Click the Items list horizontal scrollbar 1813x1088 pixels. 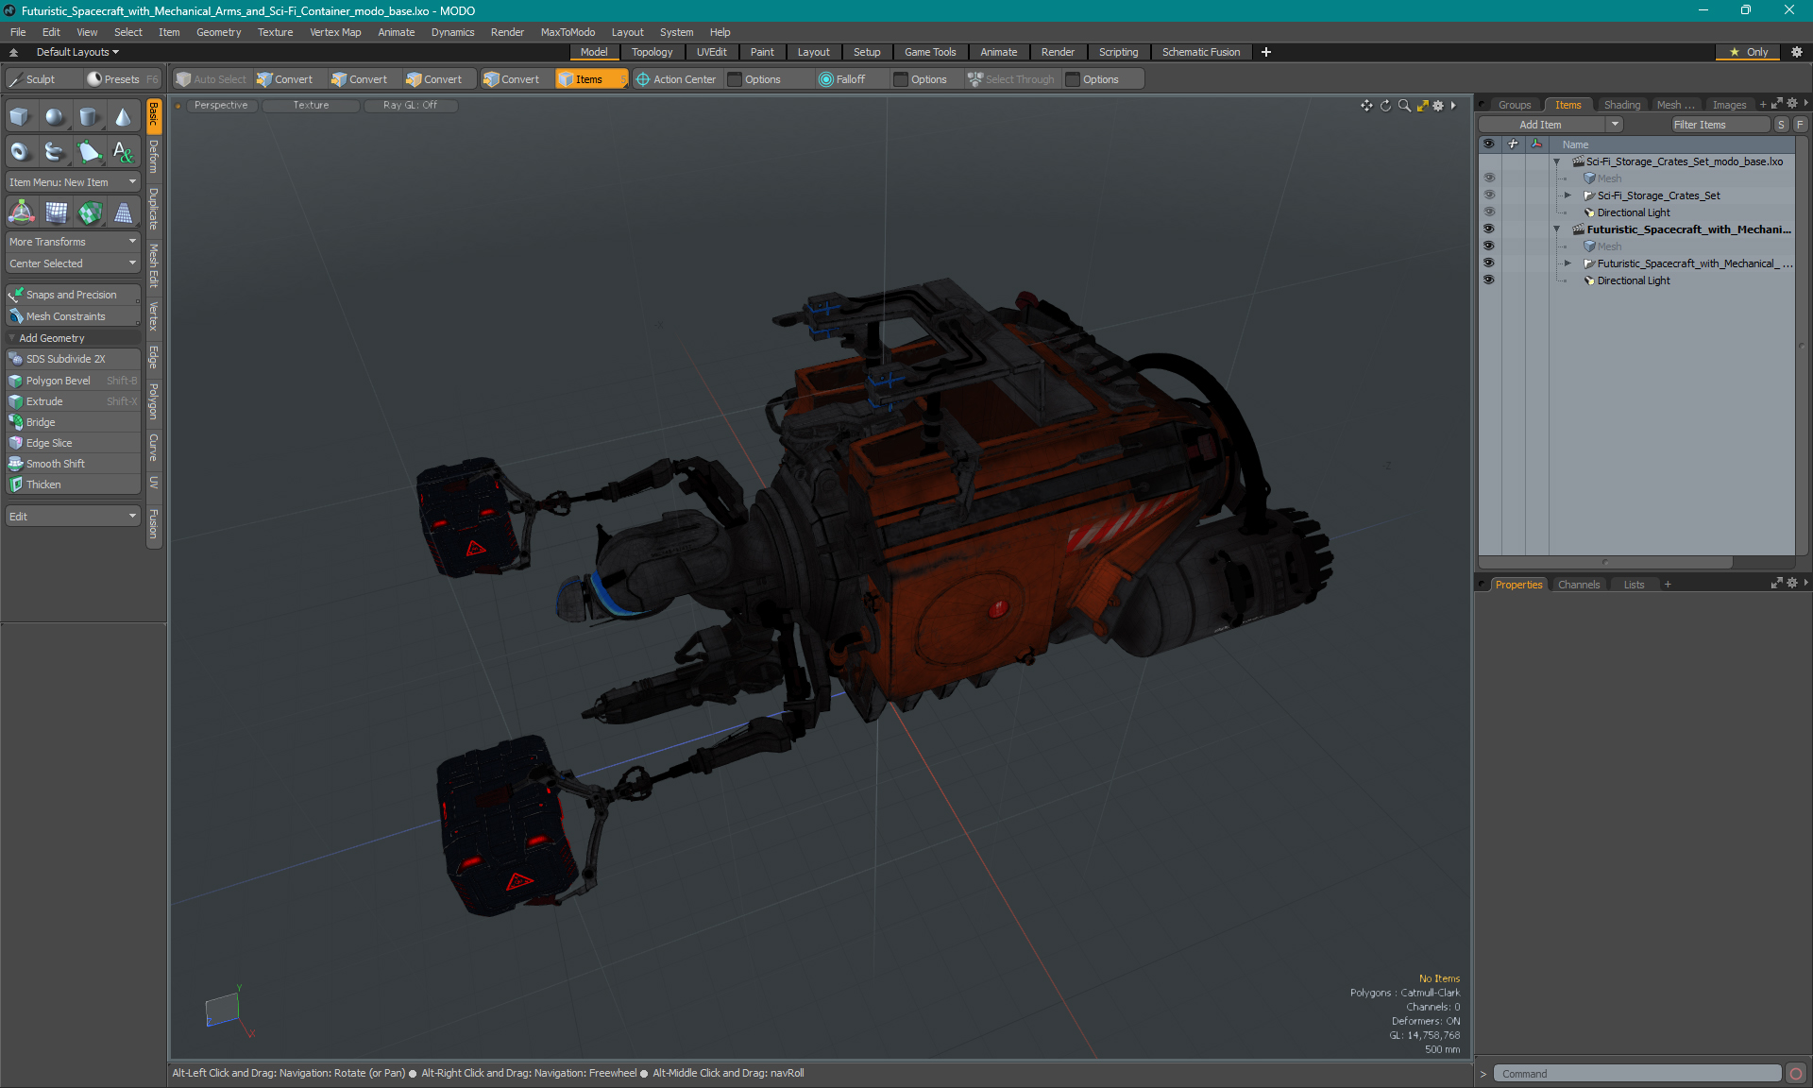1605,562
